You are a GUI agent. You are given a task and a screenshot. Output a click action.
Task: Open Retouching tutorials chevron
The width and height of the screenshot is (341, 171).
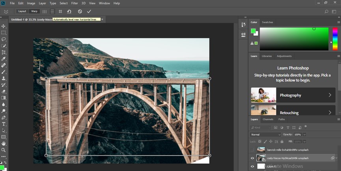click(330, 112)
